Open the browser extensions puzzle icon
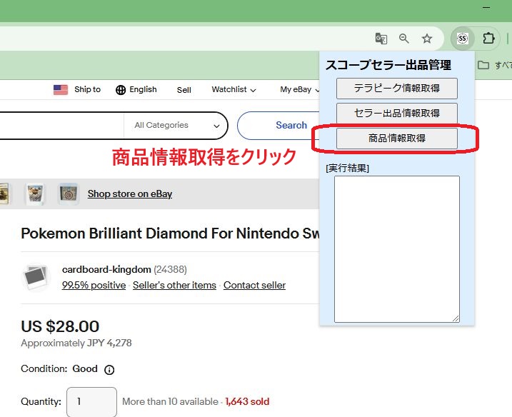 [488, 39]
